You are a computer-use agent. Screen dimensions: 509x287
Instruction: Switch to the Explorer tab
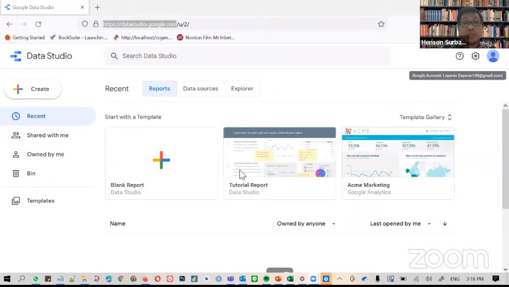coord(242,88)
